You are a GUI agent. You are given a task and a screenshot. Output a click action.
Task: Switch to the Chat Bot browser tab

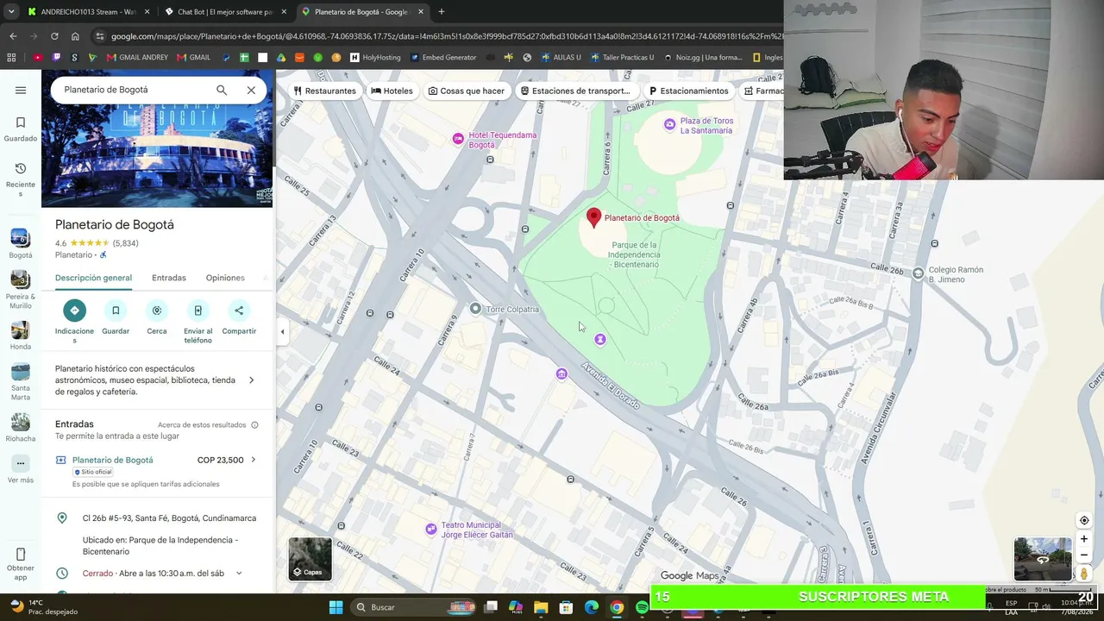pyautogui.click(x=225, y=12)
